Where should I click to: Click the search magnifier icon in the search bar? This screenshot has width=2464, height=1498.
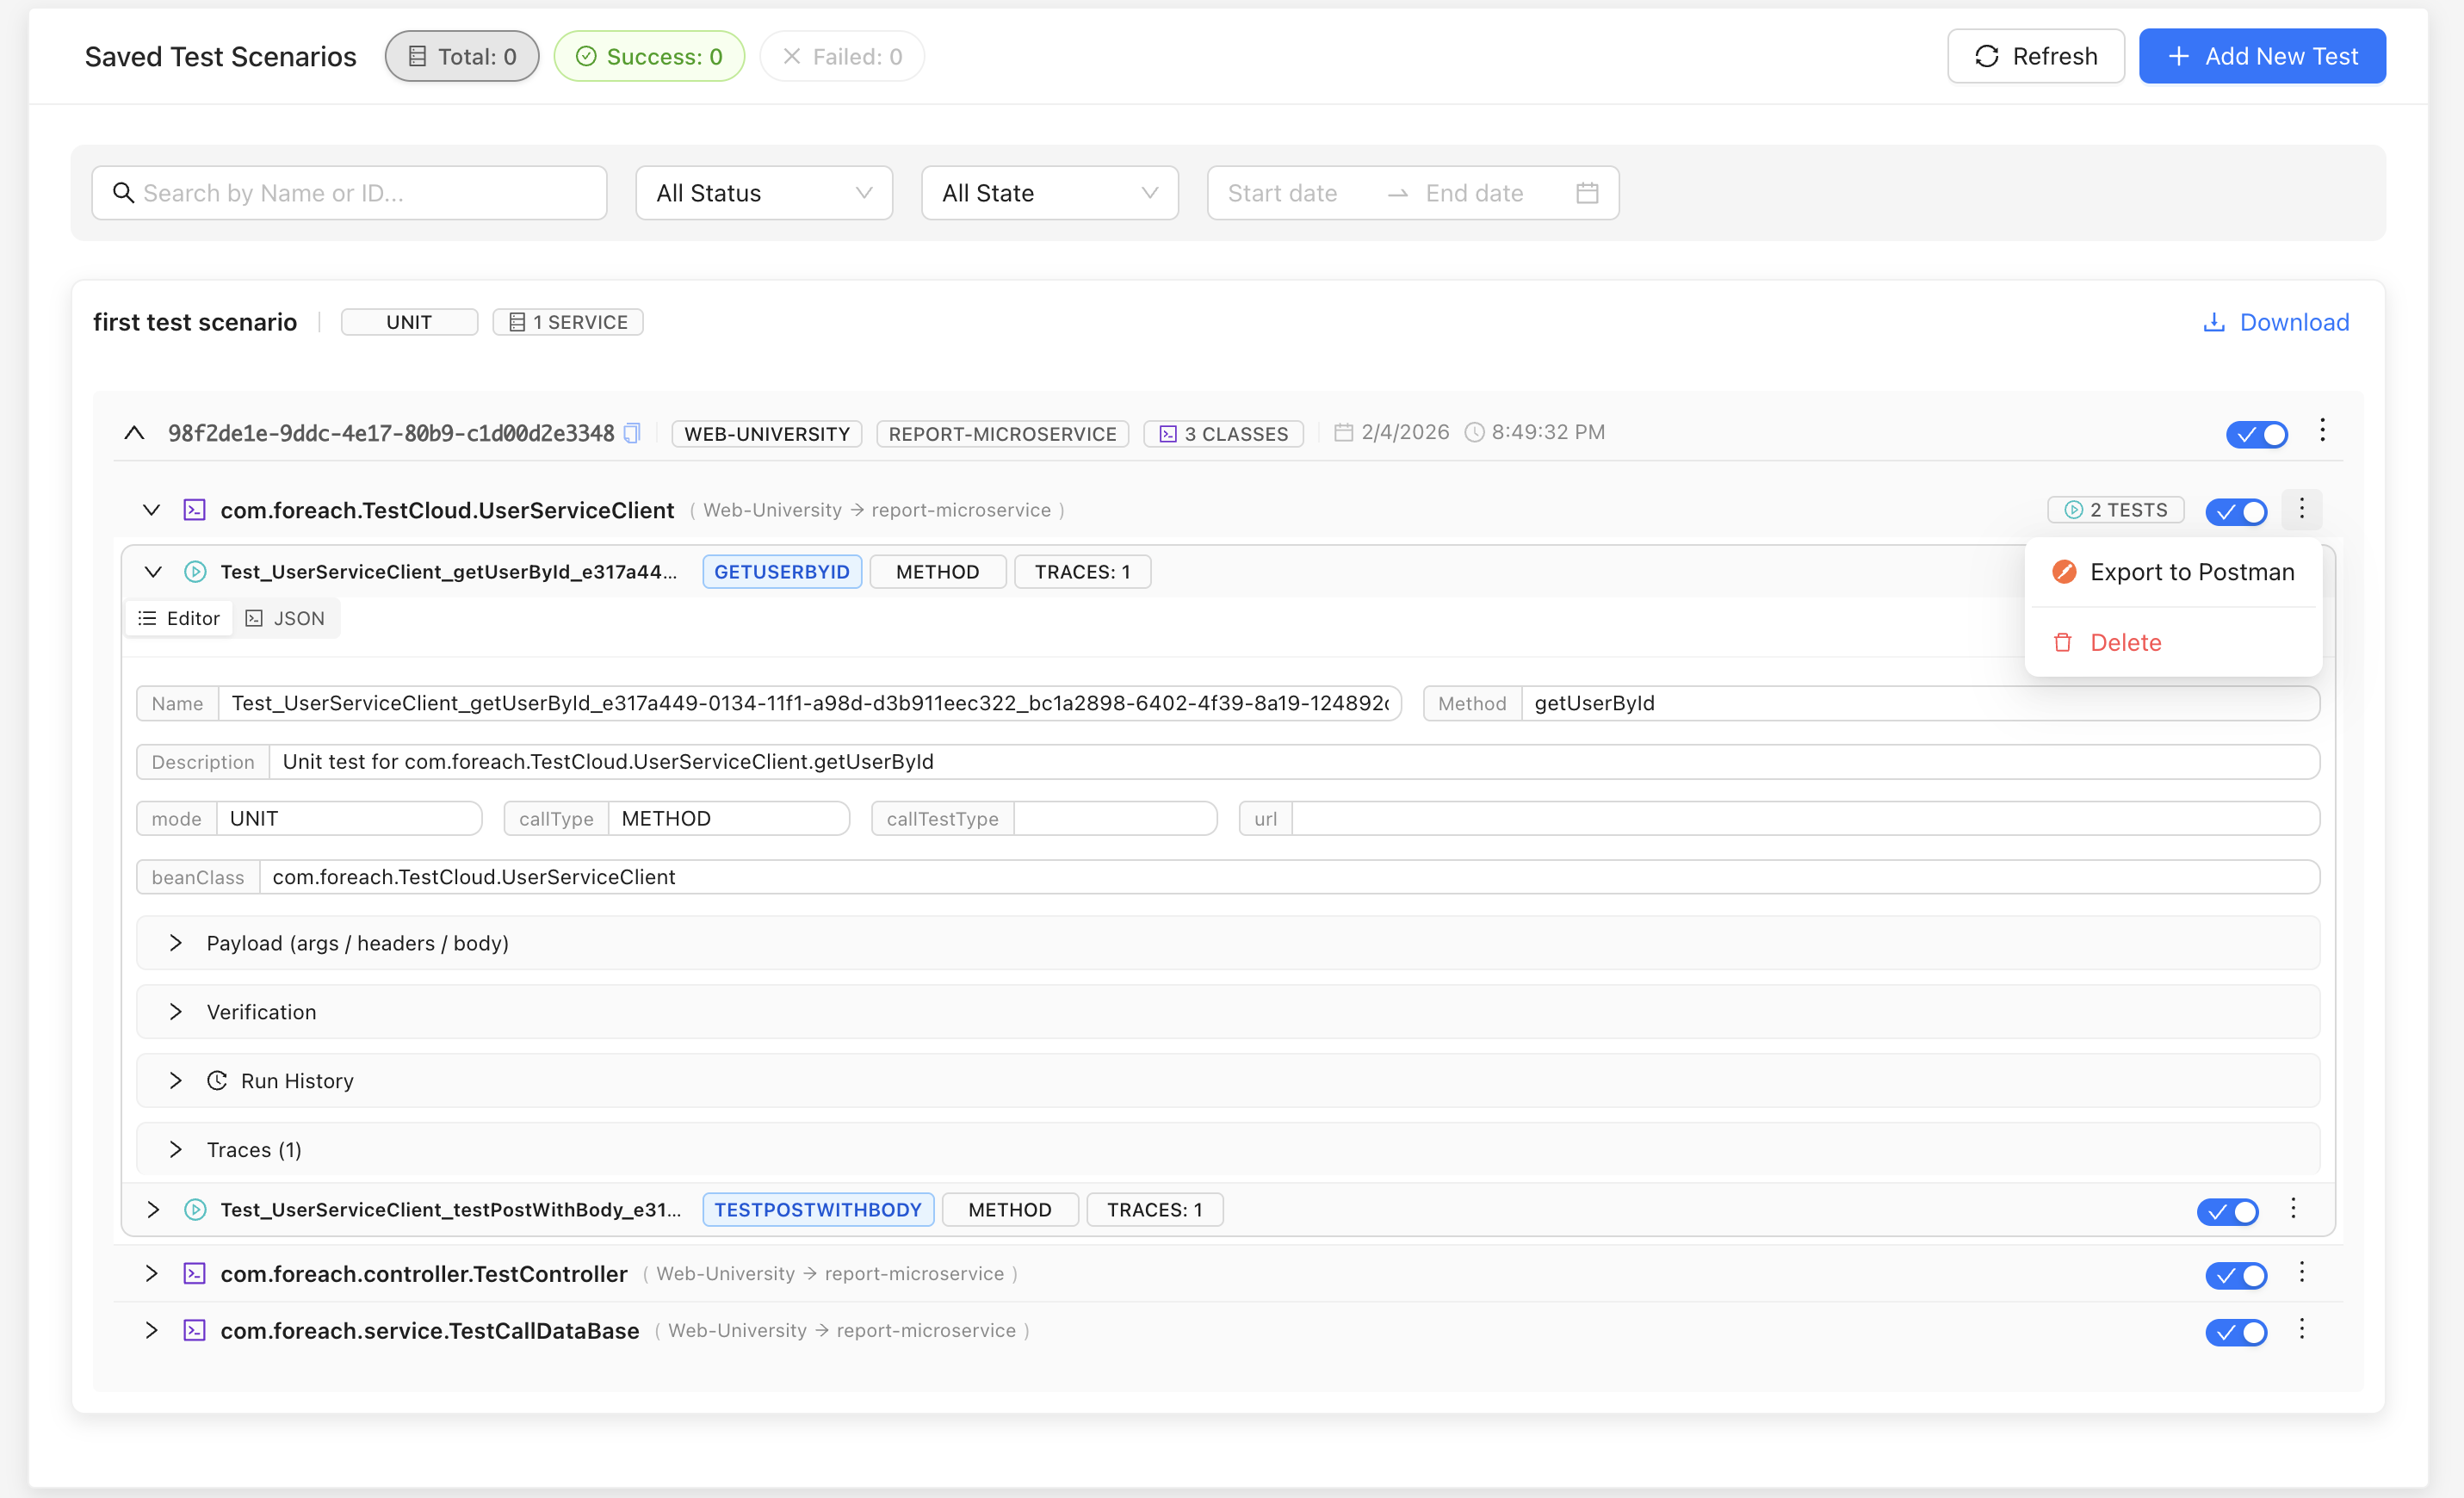123,192
